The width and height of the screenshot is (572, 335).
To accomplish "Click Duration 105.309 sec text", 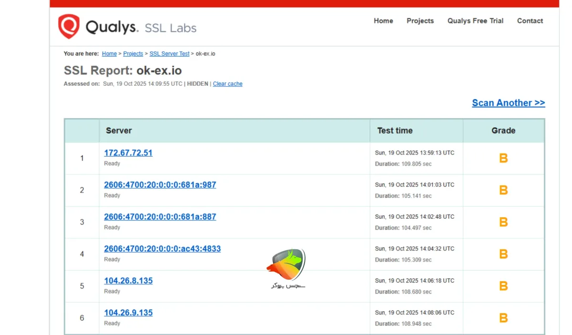I will (403, 260).
